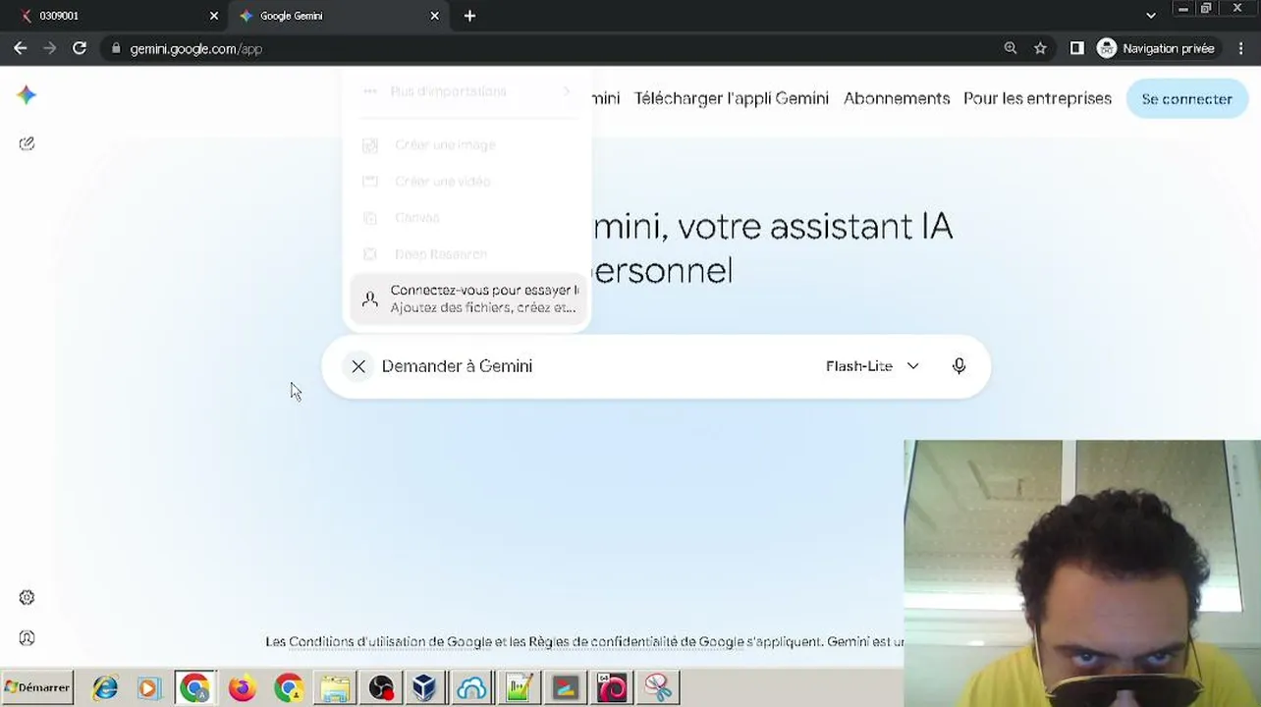Screen dimensions: 1261x707
Task: Bookmark this page with the star icon
Action: coord(1040,48)
